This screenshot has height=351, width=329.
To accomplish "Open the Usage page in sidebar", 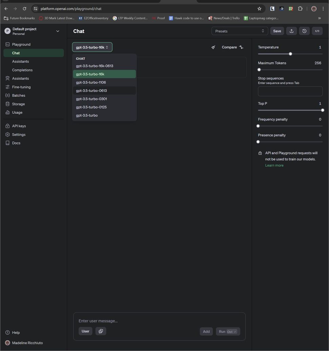I will tap(17, 112).
